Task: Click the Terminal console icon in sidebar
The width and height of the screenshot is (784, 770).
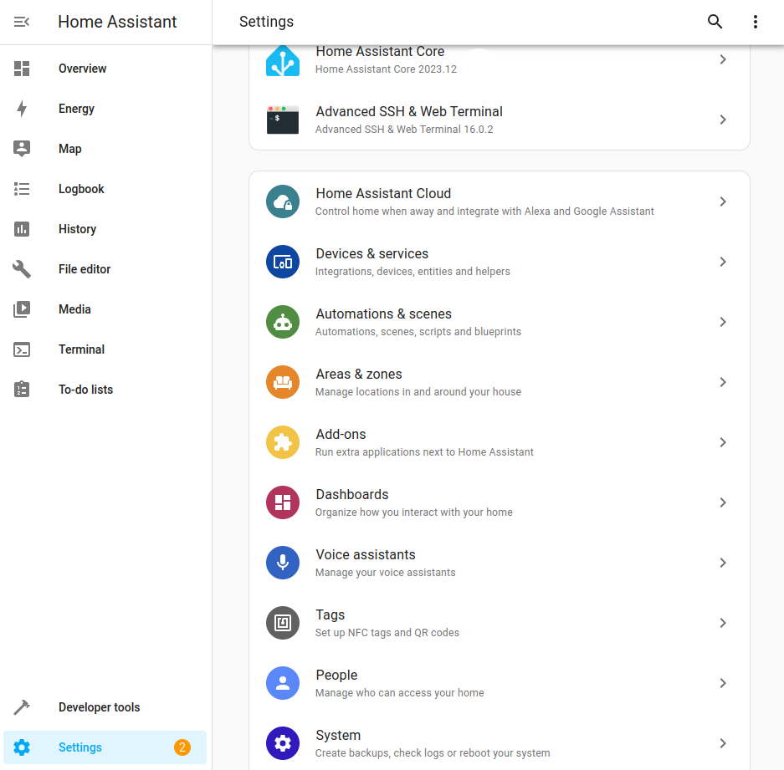Action: [x=22, y=349]
